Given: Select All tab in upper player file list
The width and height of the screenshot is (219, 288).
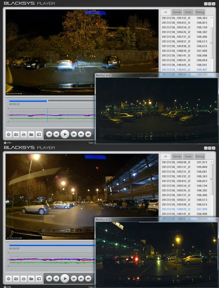Looking at the screenshot, I should pos(166,12).
